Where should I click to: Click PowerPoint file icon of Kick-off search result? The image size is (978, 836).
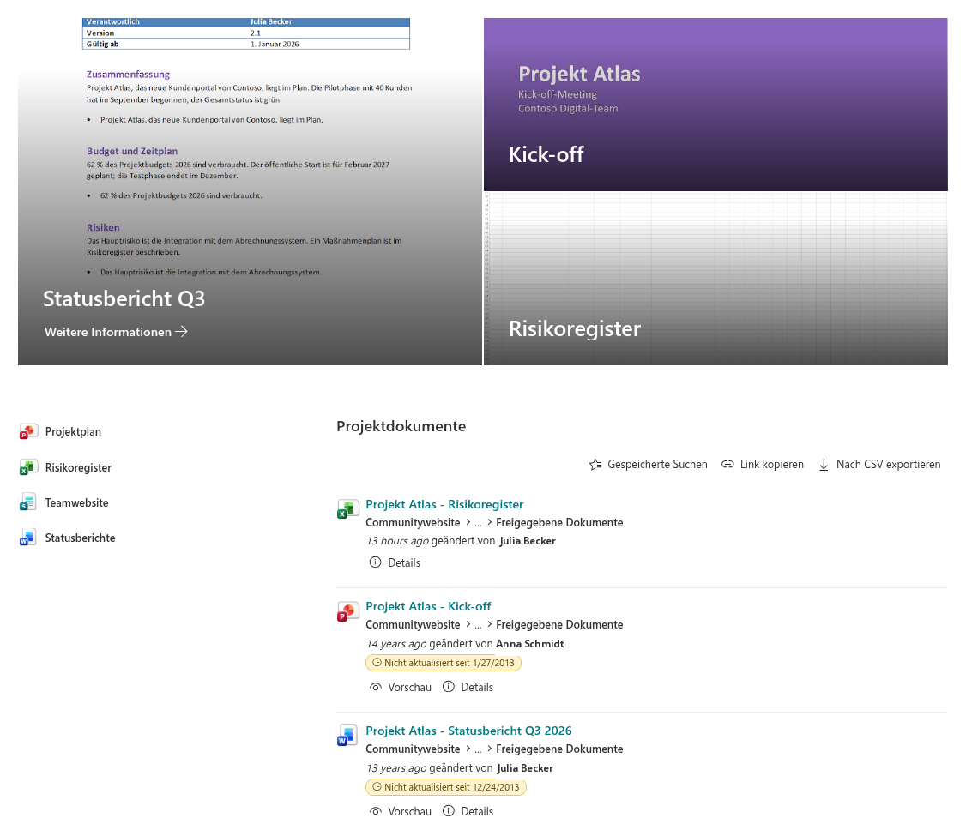(x=348, y=611)
